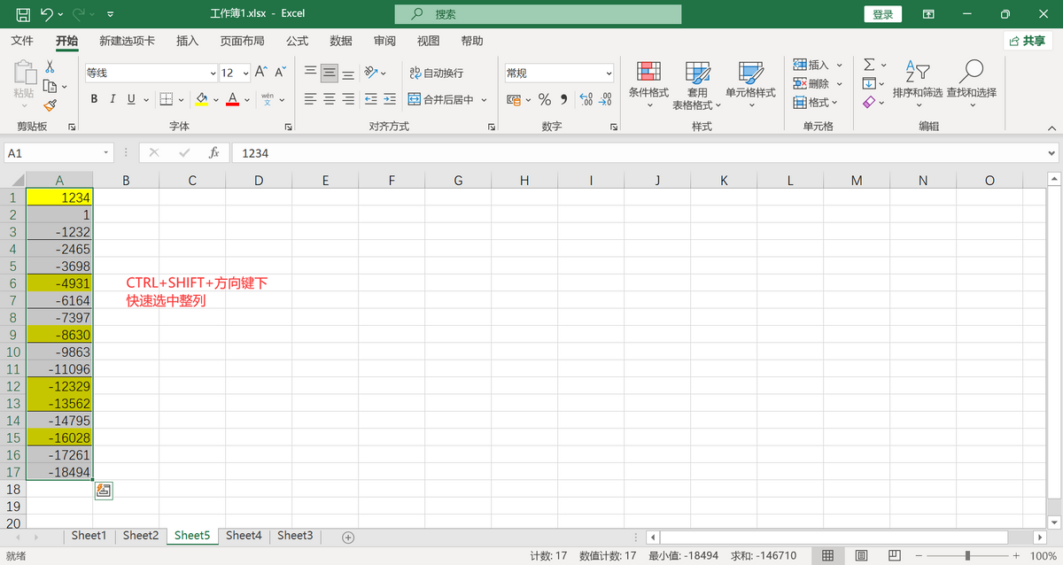
Task: Cut selection with the scissors icon
Action: (x=50, y=66)
